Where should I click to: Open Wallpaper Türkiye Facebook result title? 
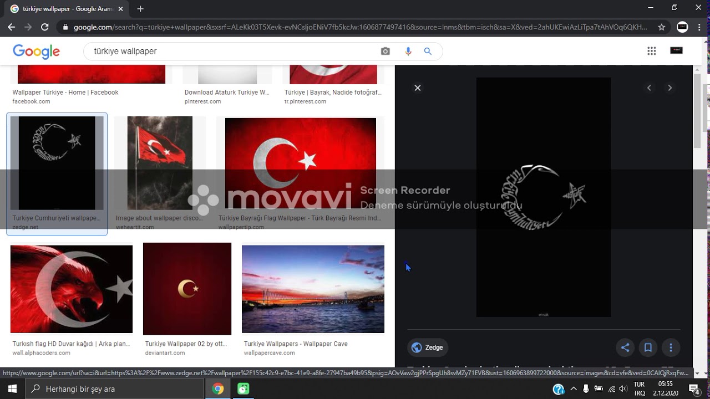(x=65, y=93)
